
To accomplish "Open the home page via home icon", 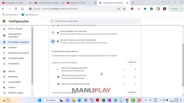I will pos(22,9).
